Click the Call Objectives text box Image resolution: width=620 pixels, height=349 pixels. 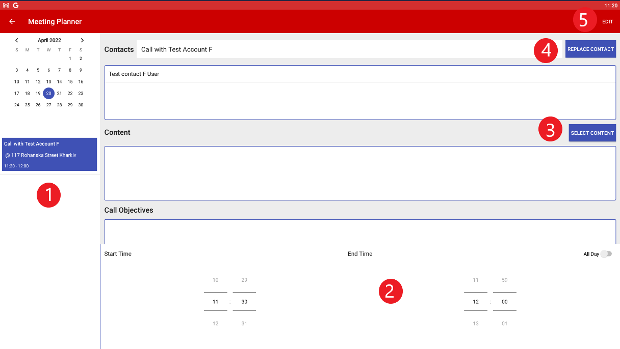pyautogui.click(x=359, y=231)
